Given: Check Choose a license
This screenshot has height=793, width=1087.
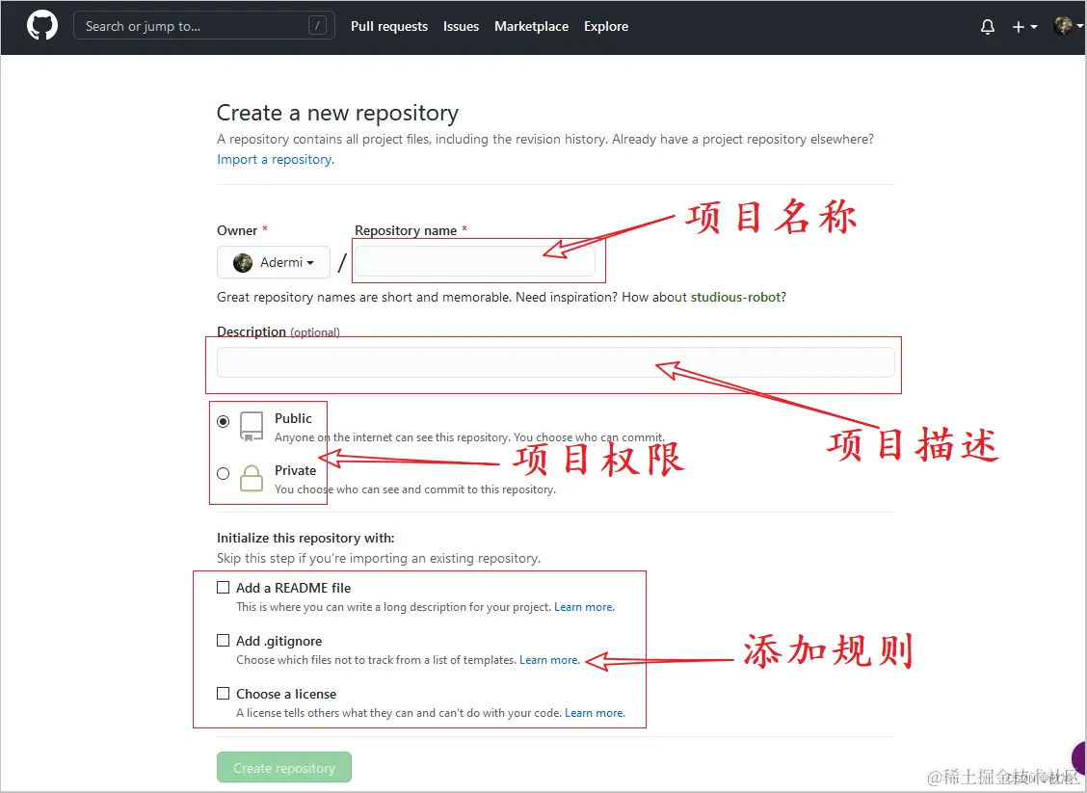Looking at the screenshot, I should (x=223, y=693).
